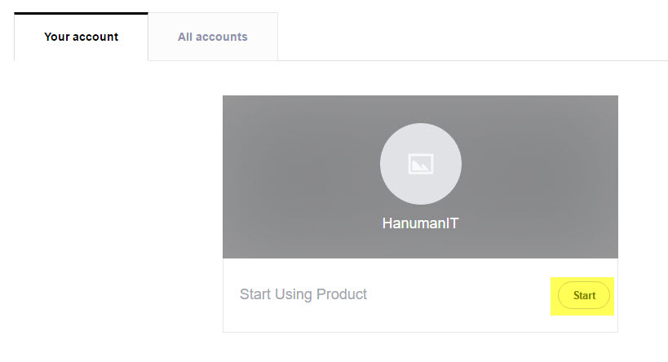Switch to the Your account tab
The width and height of the screenshot is (668, 362).
click(81, 37)
